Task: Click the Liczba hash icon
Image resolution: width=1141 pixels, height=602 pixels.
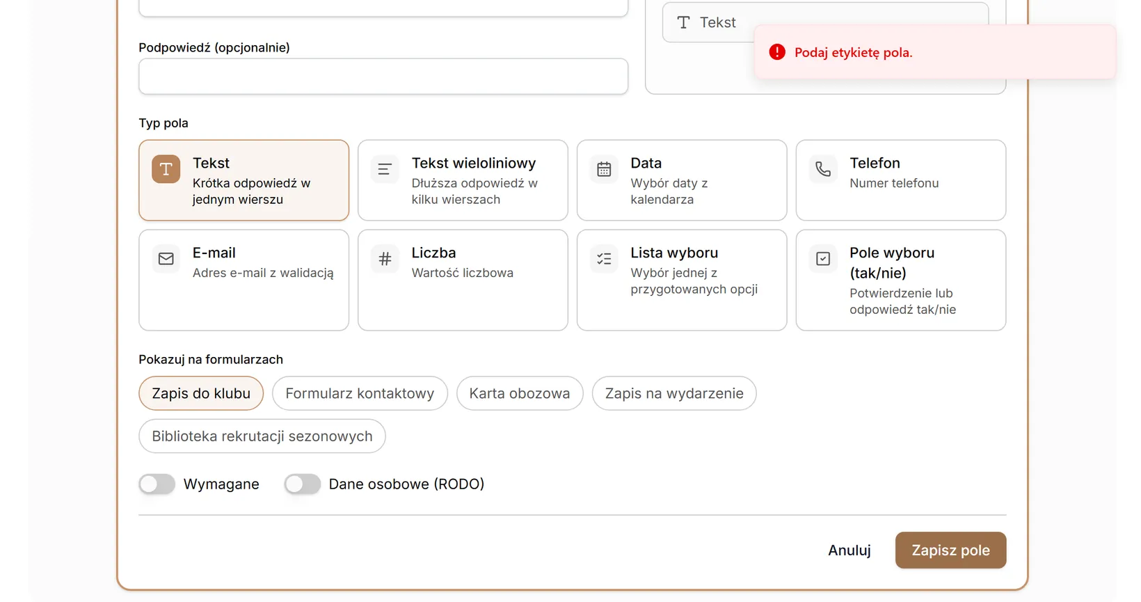Action: point(385,259)
